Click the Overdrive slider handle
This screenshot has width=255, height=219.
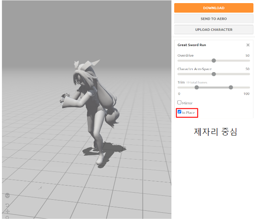214,61
